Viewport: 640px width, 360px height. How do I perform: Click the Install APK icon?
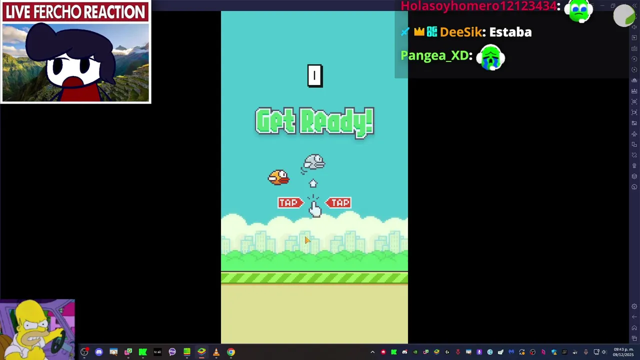point(634,91)
